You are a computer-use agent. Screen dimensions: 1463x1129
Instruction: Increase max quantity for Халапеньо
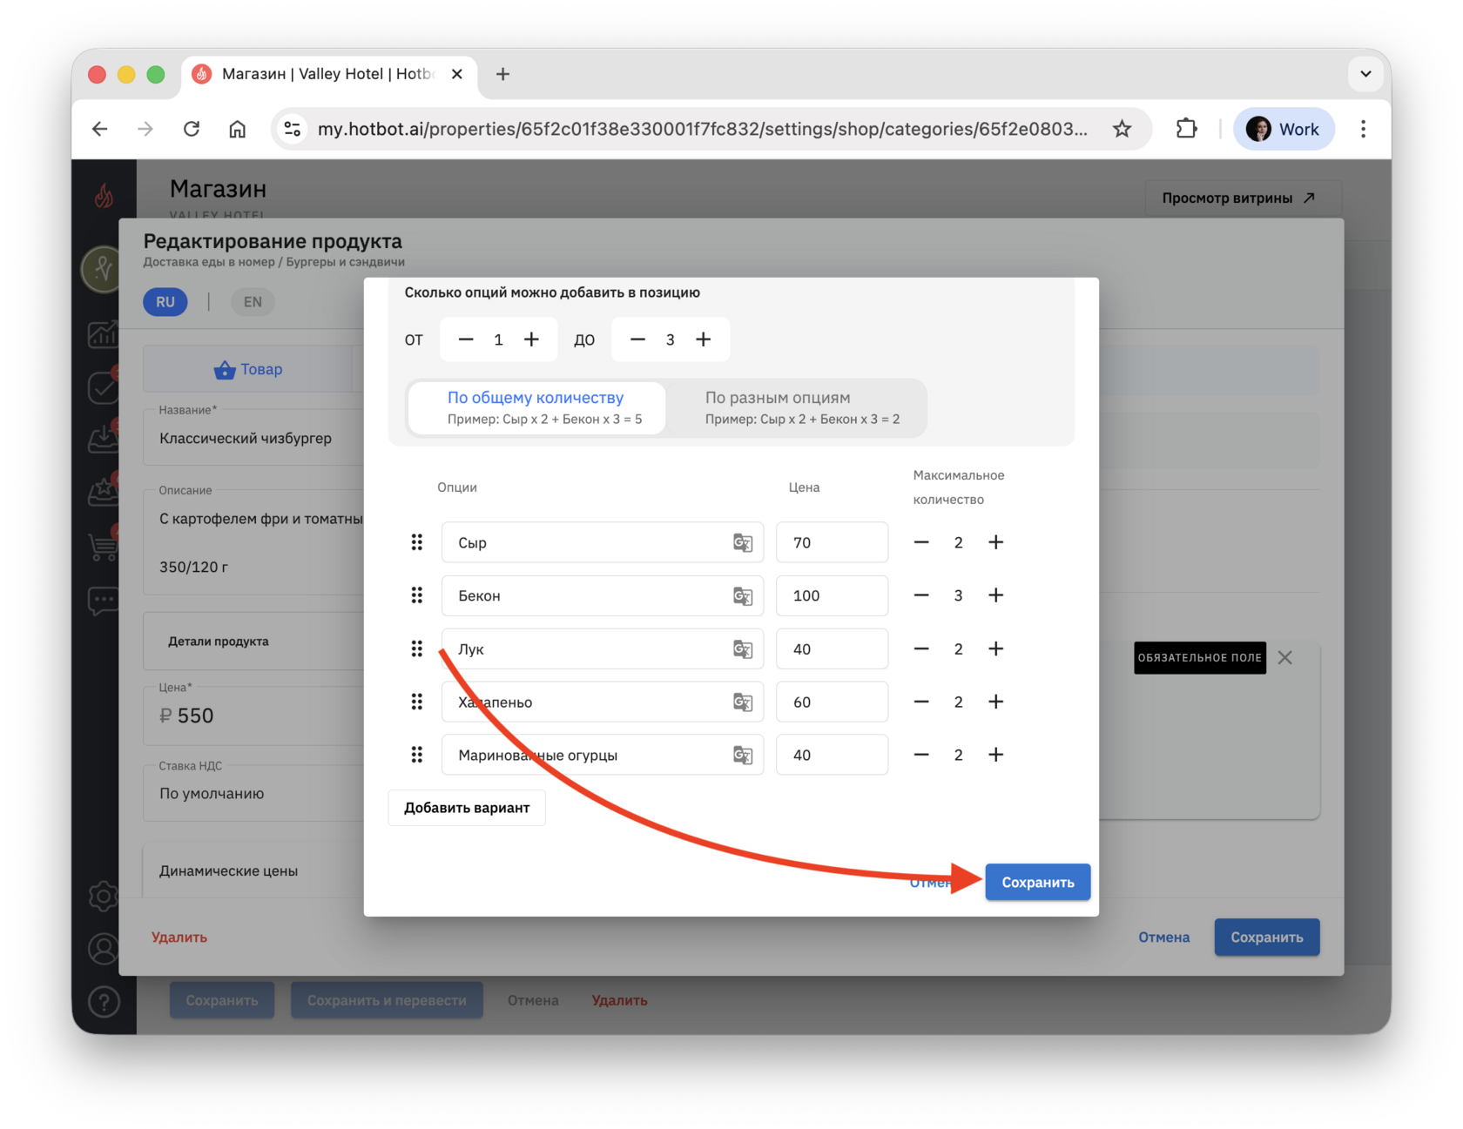click(x=995, y=702)
